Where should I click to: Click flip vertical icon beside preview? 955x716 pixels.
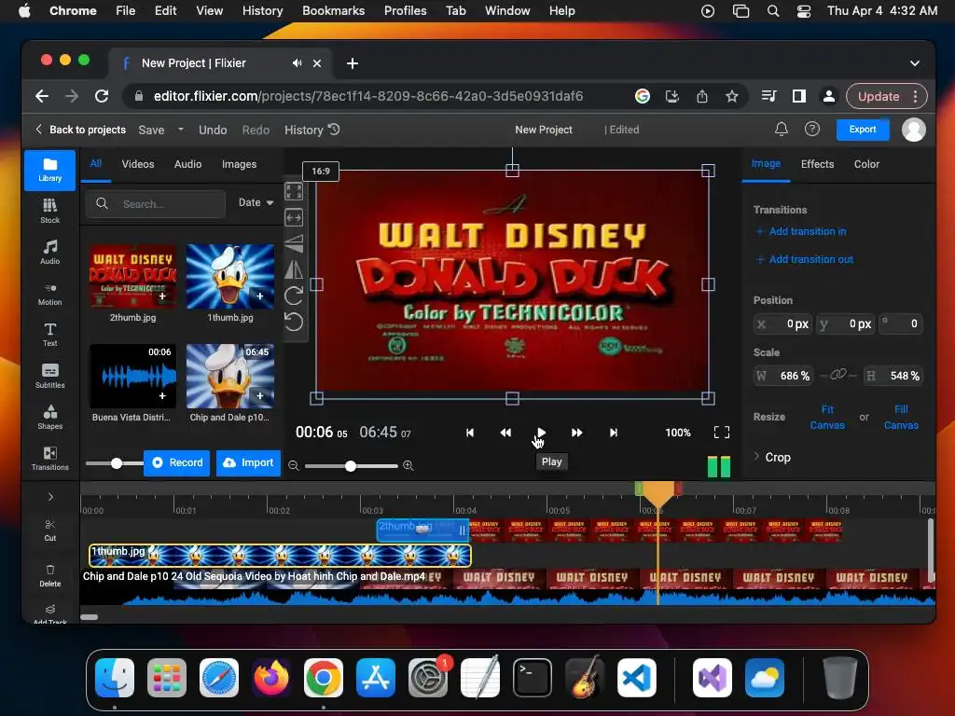coord(294,243)
